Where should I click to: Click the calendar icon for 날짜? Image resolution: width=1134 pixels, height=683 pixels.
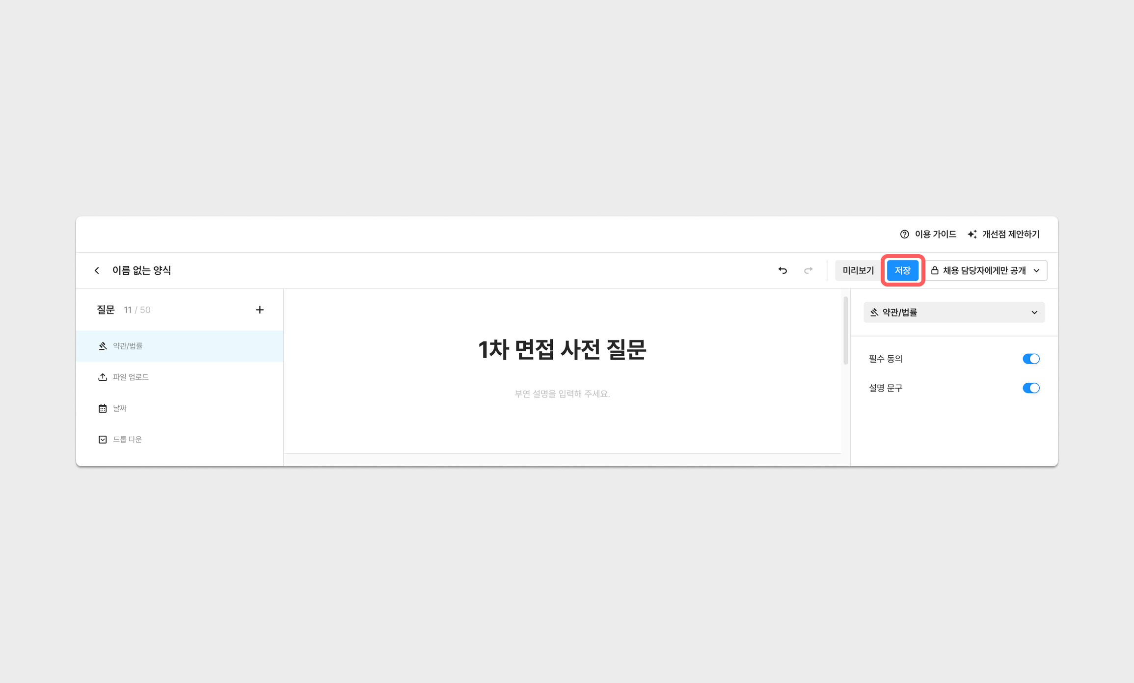click(x=103, y=408)
